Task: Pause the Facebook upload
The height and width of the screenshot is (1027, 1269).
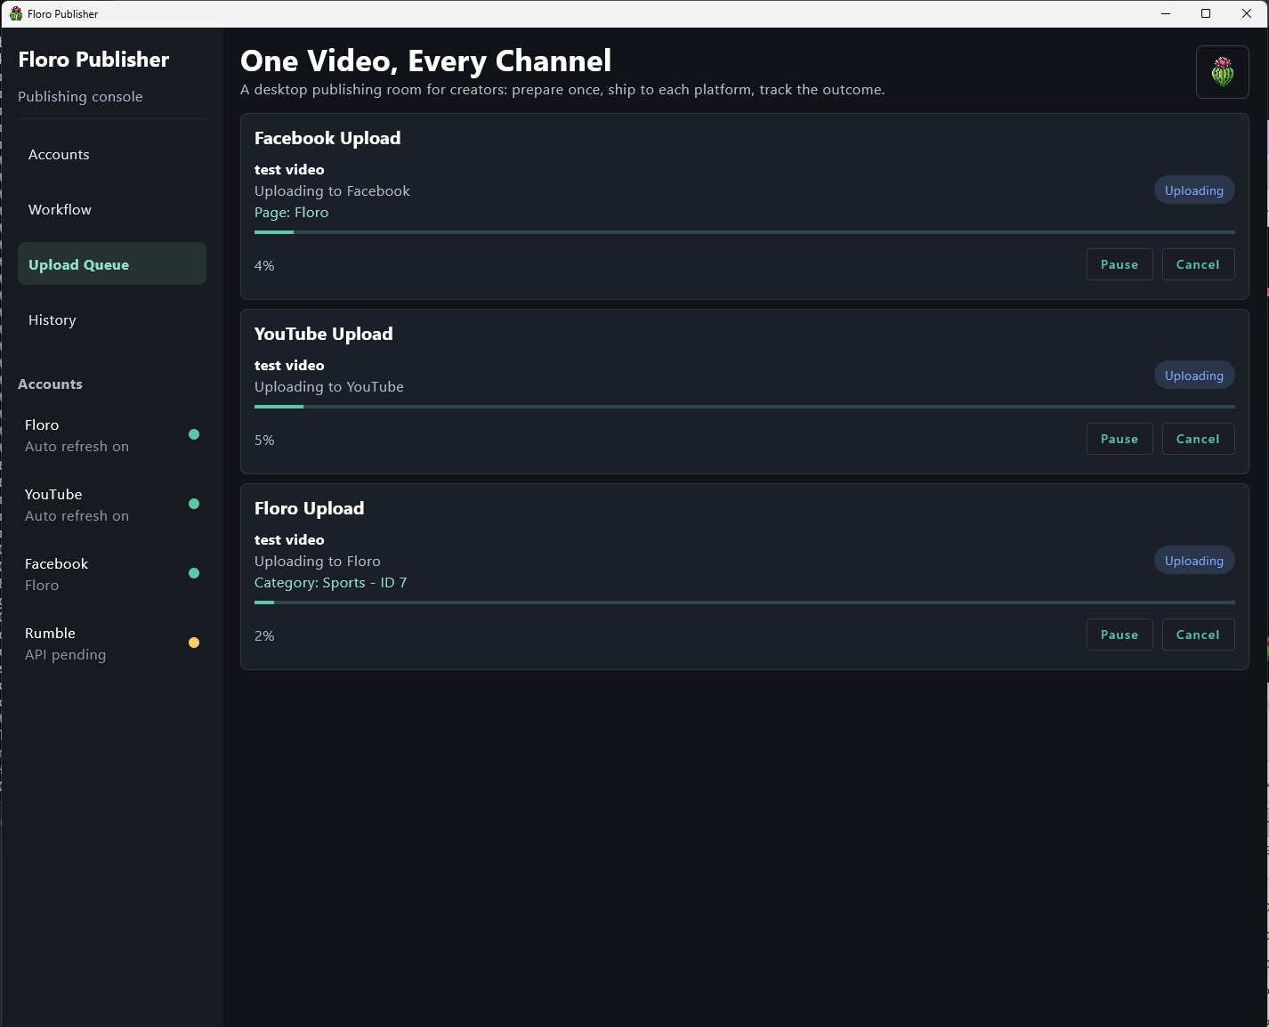Action: (x=1119, y=264)
